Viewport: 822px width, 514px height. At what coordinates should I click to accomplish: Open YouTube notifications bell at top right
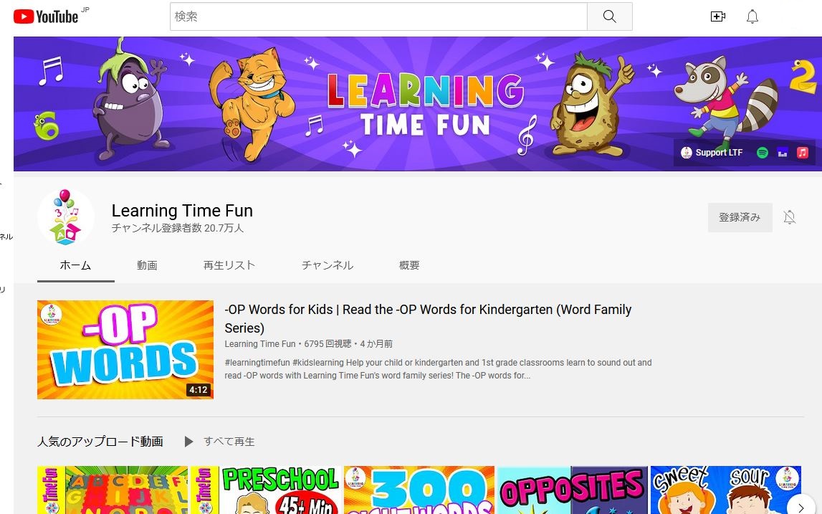(752, 16)
